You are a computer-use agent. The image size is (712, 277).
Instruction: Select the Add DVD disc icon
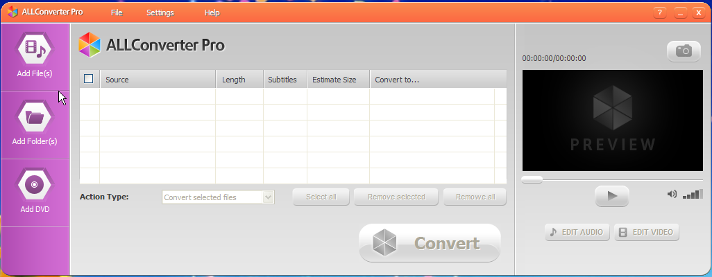click(x=35, y=185)
